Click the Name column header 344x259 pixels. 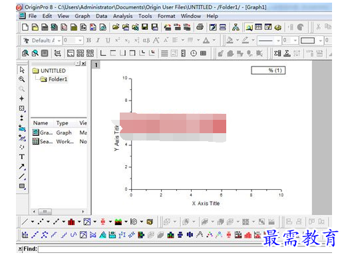(x=41, y=123)
